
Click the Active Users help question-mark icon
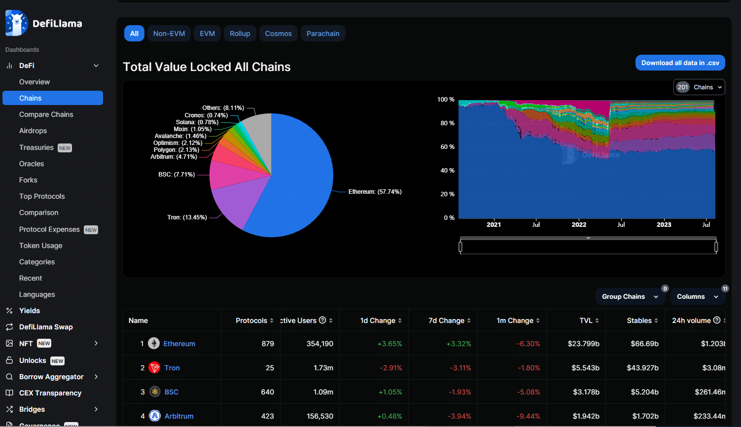pyautogui.click(x=322, y=320)
